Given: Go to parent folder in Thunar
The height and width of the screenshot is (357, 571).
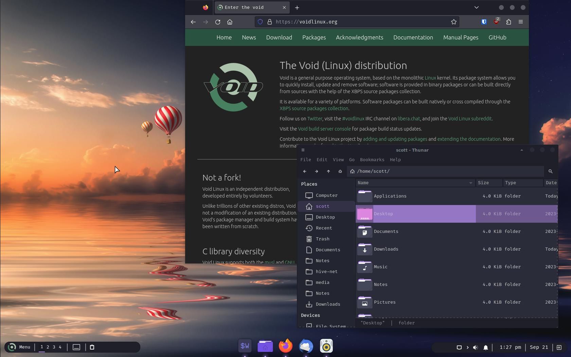Looking at the screenshot, I should (328, 171).
